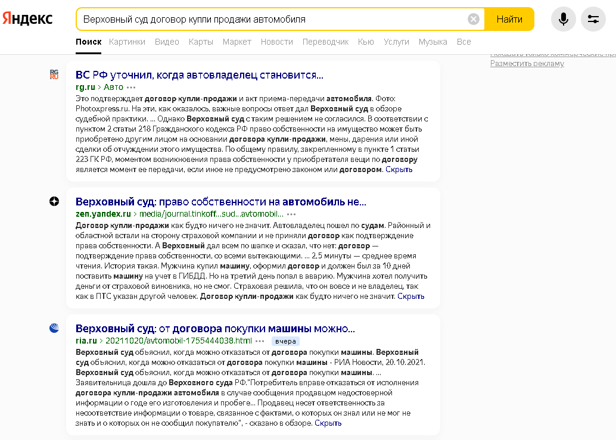616x440 pixels.
Task: Open result 'ВС РФ уточнил, когда автовладелец становится...'
Action: click(199, 74)
